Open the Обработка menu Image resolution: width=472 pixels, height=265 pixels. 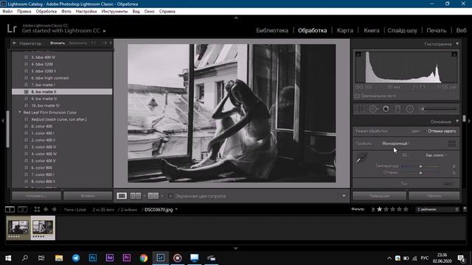click(x=46, y=11)
